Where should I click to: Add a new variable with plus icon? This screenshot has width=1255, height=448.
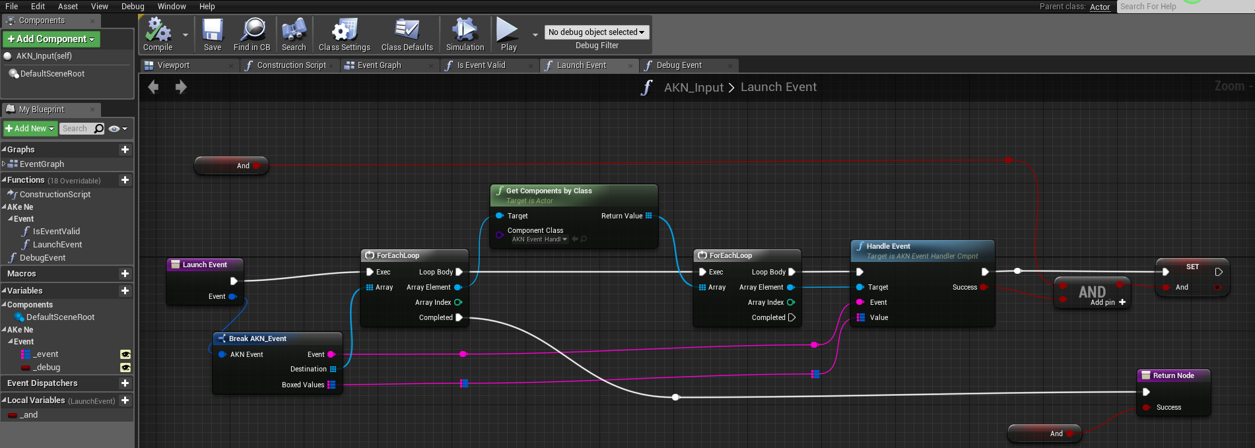coord(125,291)
